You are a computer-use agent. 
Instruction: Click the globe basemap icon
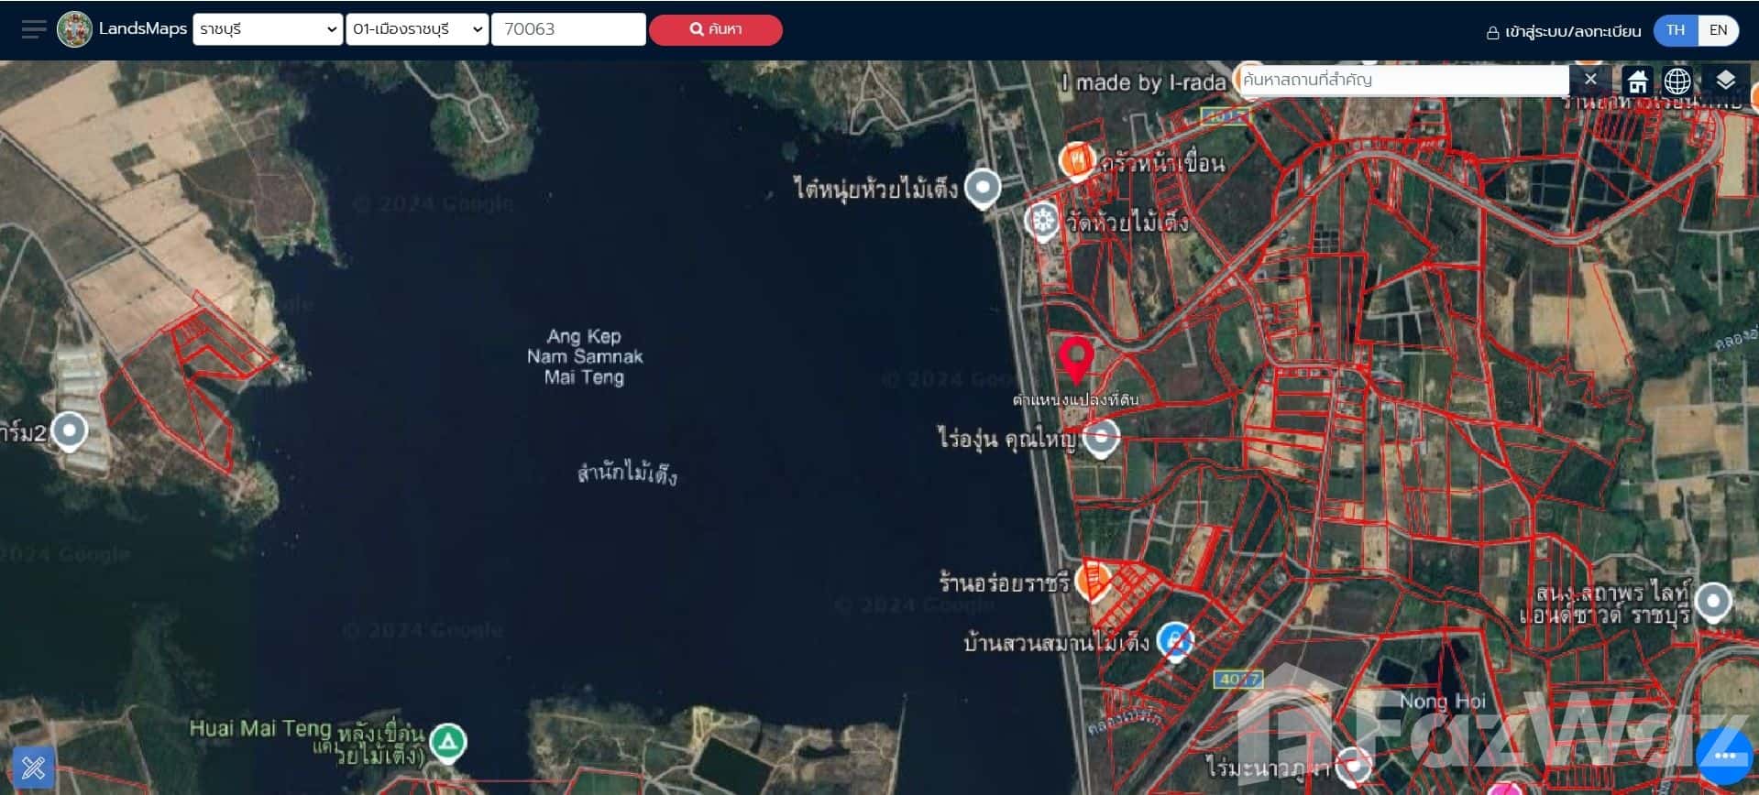coord(1677,81)
